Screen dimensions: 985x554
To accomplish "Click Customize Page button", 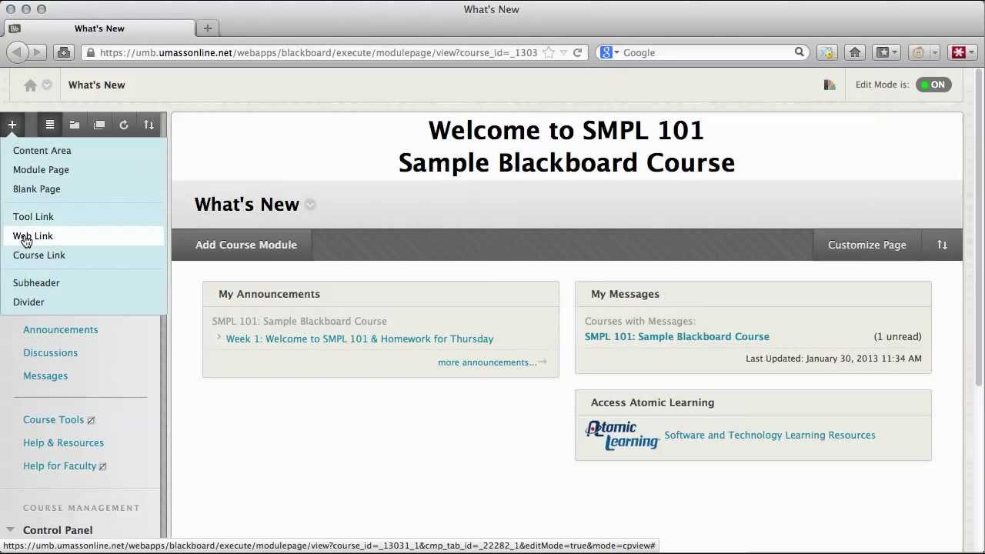I will (867, 245).
